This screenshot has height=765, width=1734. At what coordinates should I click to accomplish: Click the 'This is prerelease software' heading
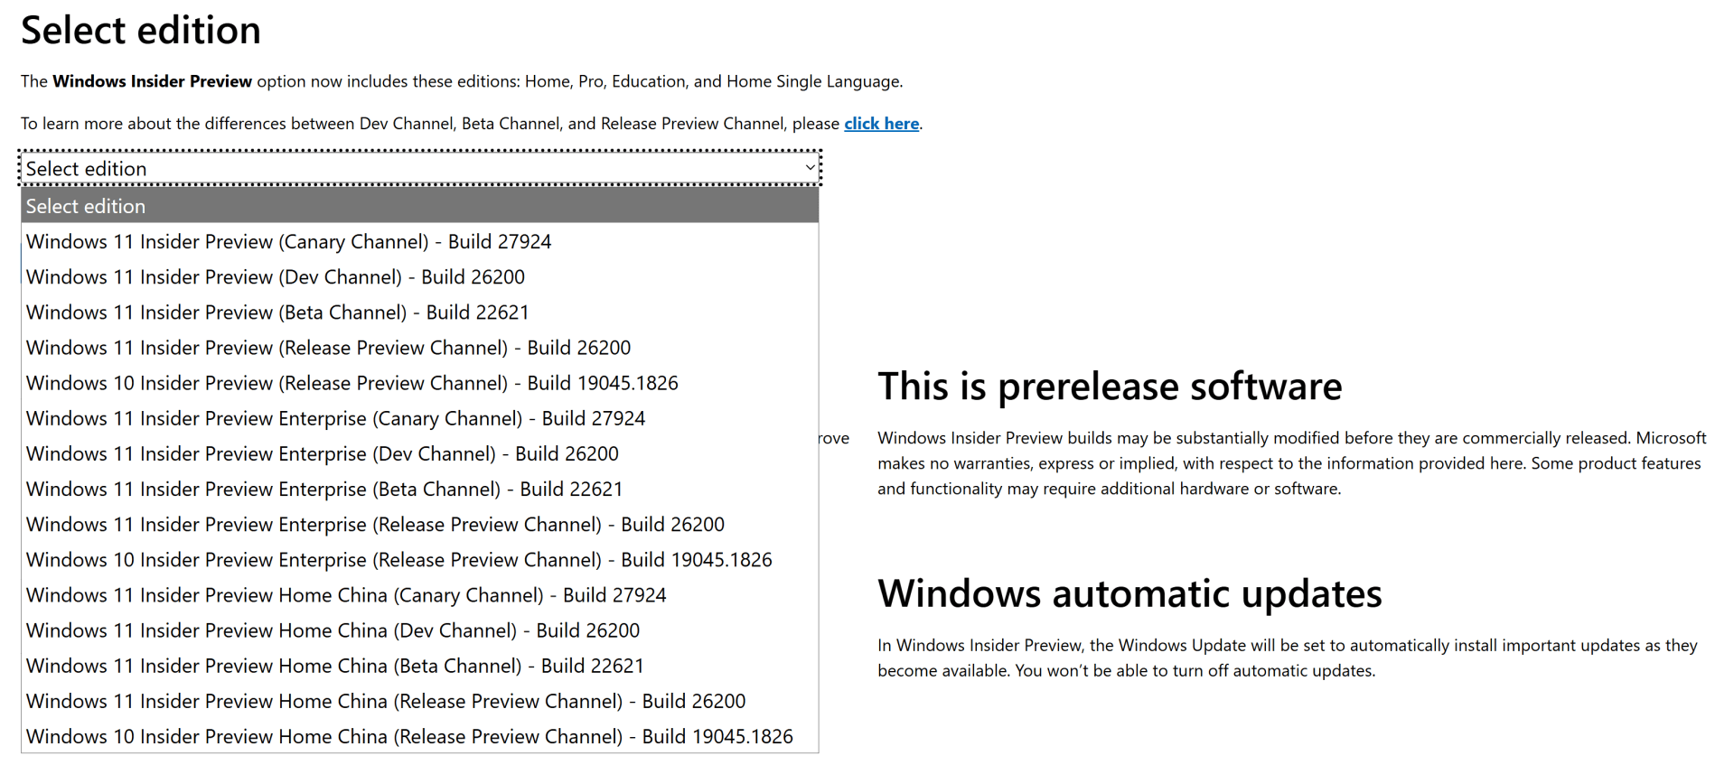click(1110, 387)
